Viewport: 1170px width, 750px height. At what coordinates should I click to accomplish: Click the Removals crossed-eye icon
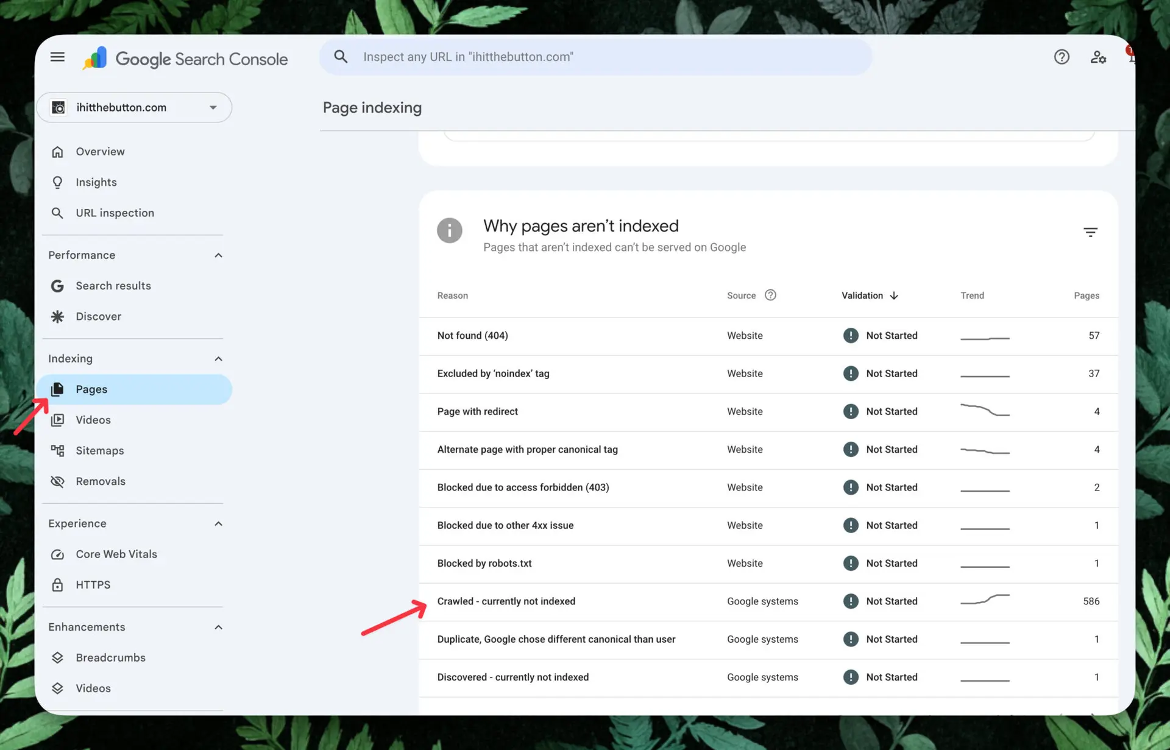[x=57, y=481]
